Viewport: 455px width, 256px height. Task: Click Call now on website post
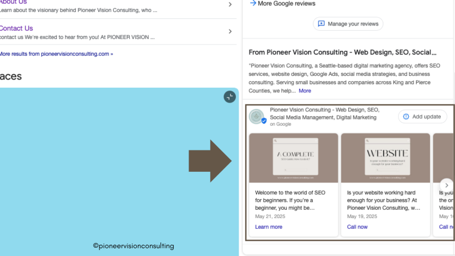(x=357, y=227)
